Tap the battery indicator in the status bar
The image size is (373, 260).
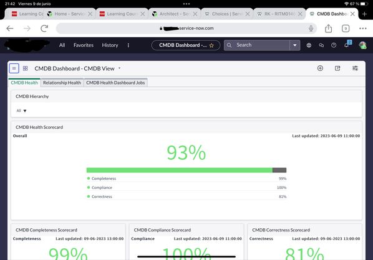pos(364,4)
